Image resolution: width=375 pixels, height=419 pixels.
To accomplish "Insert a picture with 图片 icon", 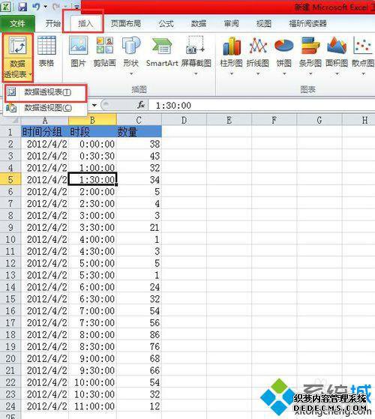I will tap(78, 51).
